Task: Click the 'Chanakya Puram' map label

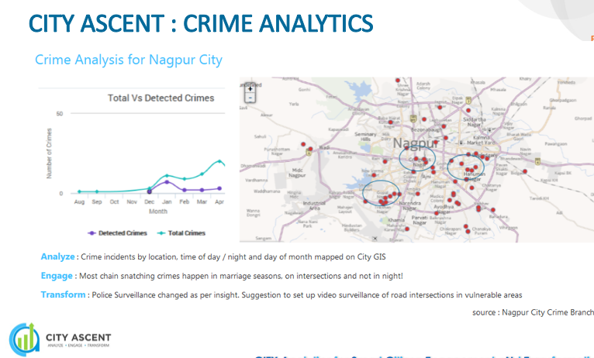Action: [x=482, y=231]
